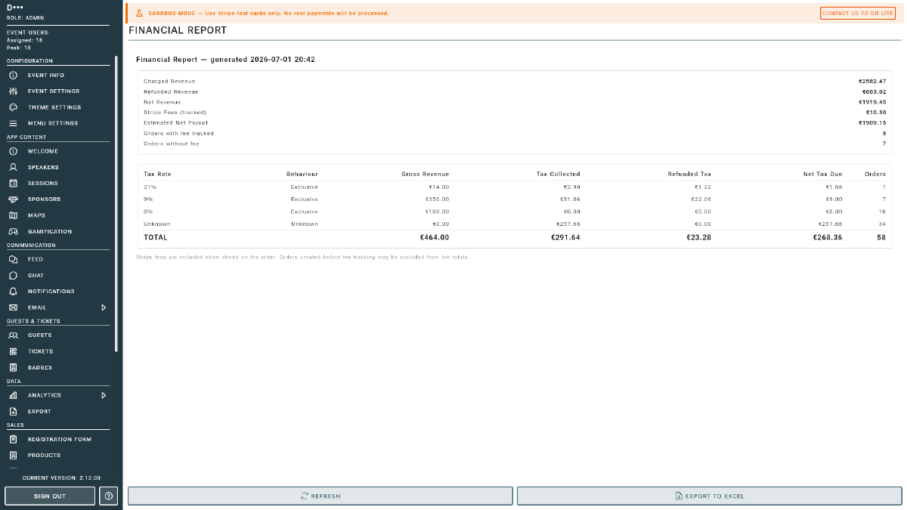
Task: Select the 9% tax rate cell
Action: point(147,199)
